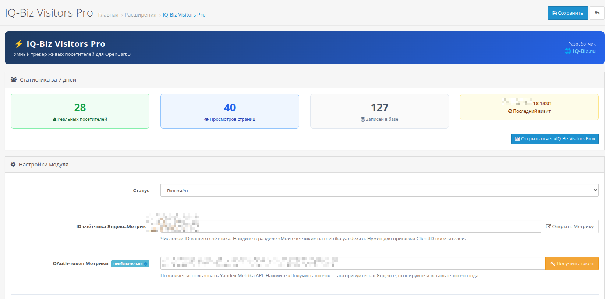Image resolution: width=605 pixels, height=299 pixels.
Task: Click the lightning bolt icon in banner
Action: (x=18, y=44)
